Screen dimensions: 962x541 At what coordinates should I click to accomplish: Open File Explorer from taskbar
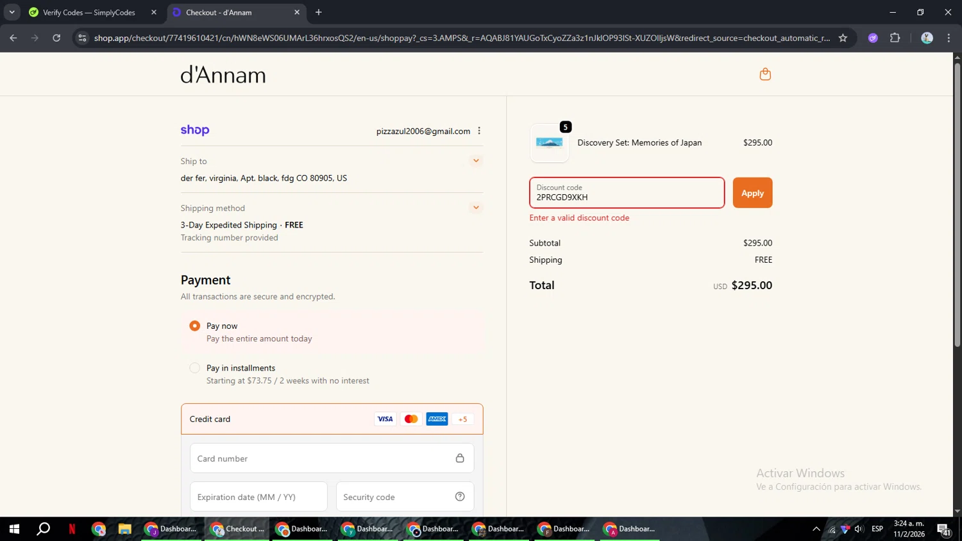coord(124,529)
